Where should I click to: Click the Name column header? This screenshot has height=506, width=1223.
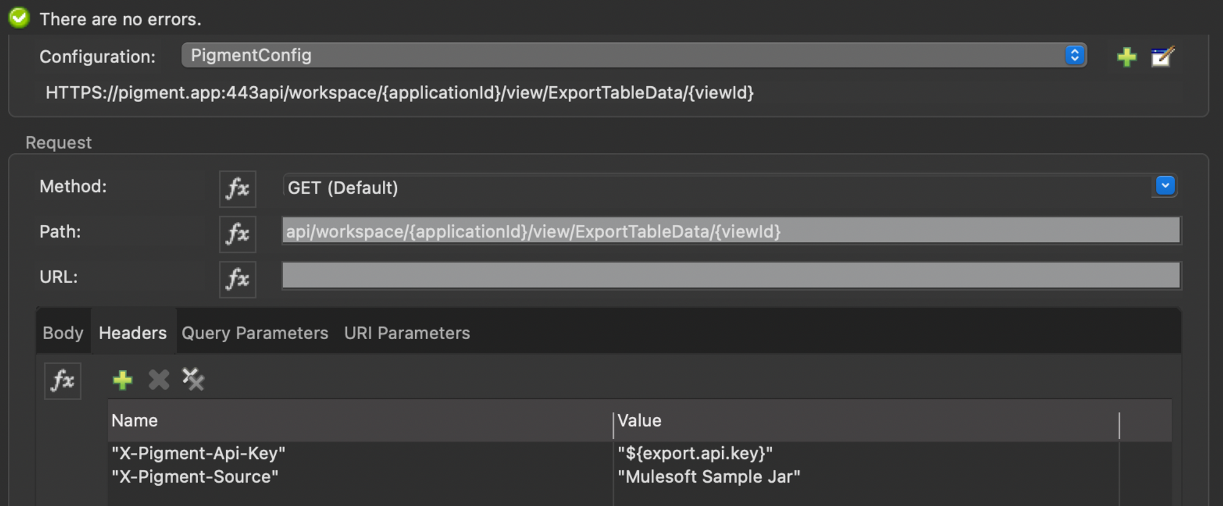coord(360,421)
